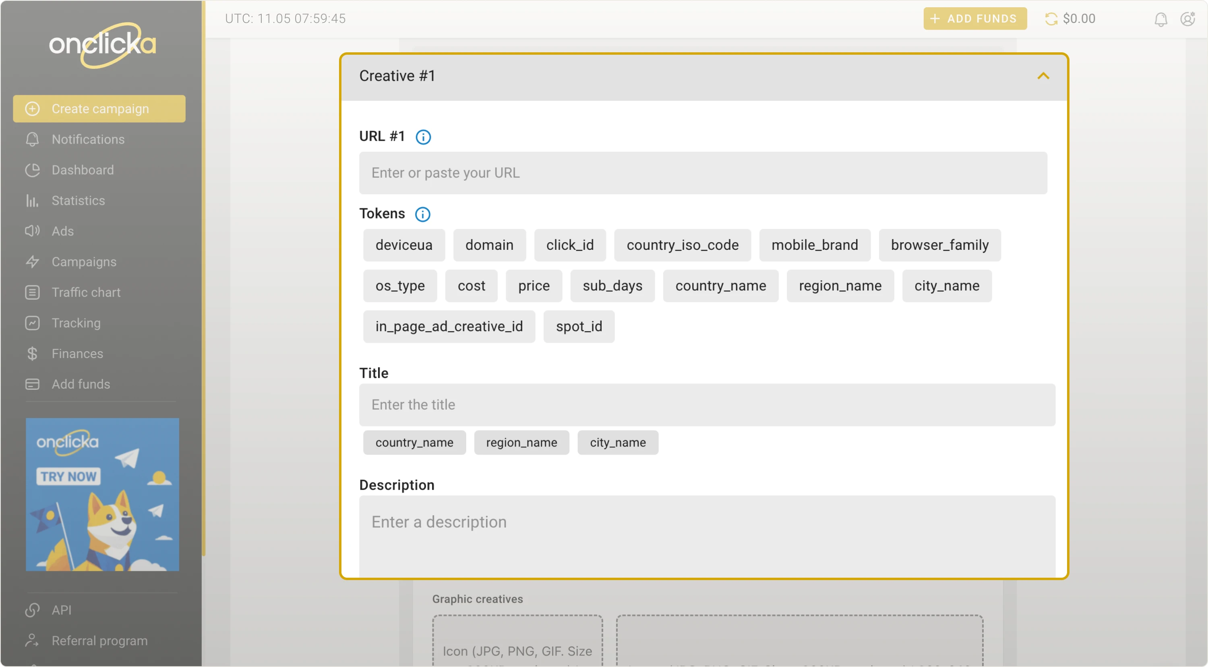Add country_iso_code token to URL
The height and width of the screenshot is (667, 1208).
(x=682, y=245)
